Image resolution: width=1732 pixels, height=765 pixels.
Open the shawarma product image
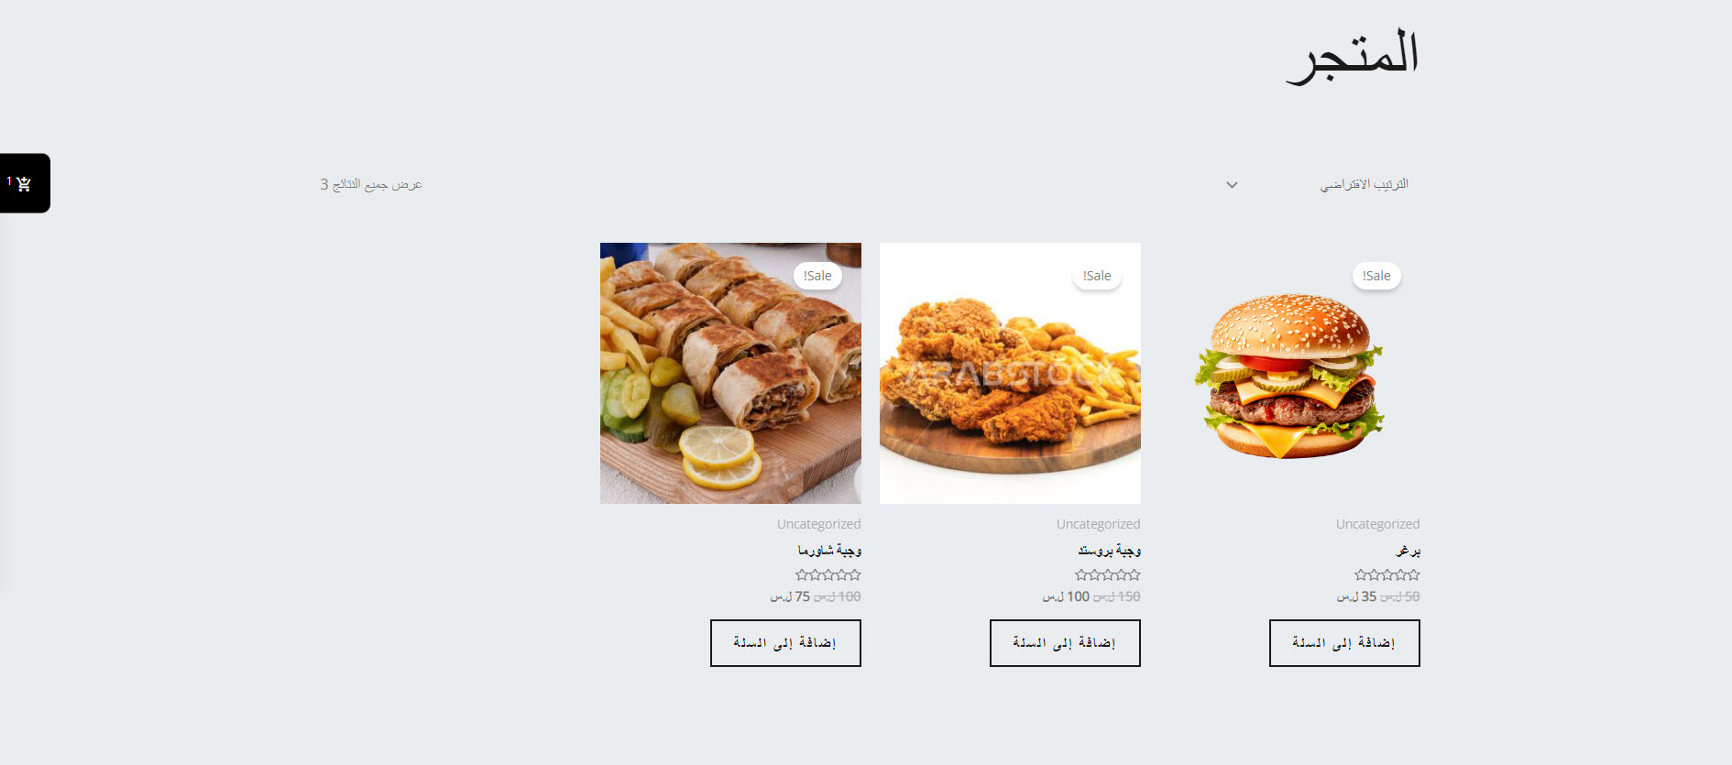[730, 373]
